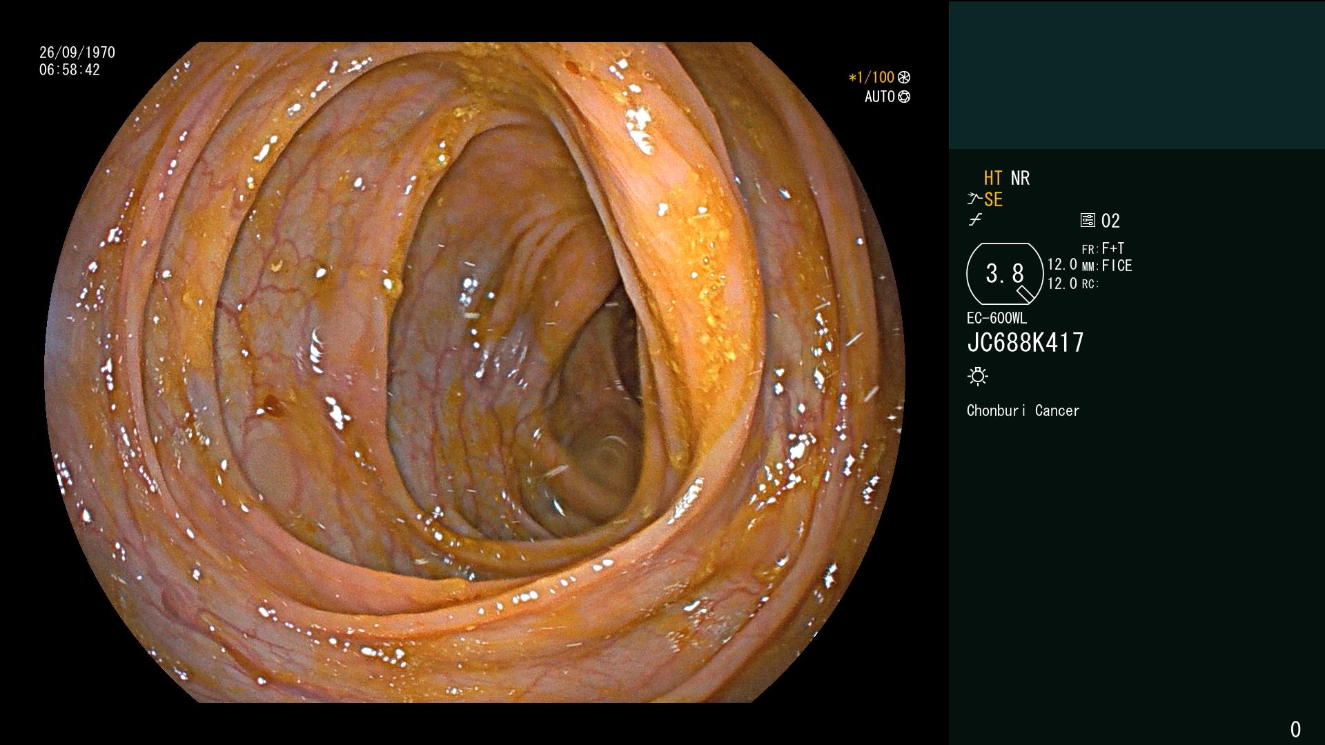Click the preset sliders icon beside 02
The height and width of the screenshot is (745, 1325).
1088,220
